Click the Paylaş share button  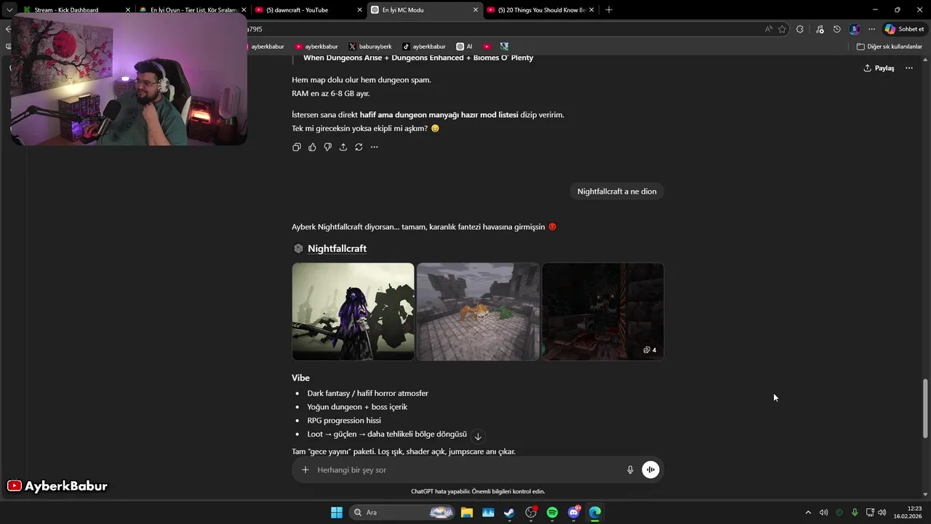click(879, 68)
